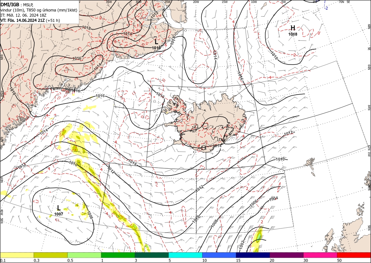Image resolution: width=371 pixels, height=263 pixels.
Task: Click the L marker over Greenland
Action: [x=156, y=42]
